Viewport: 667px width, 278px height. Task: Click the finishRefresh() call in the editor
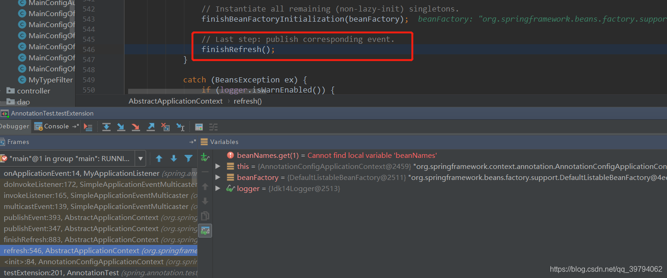click(x=238, y=50)
